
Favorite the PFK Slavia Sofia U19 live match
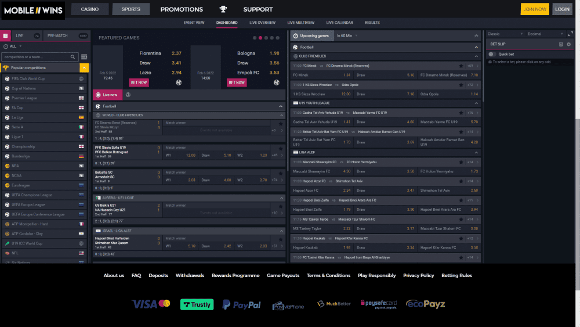click(x=281, y=149)
